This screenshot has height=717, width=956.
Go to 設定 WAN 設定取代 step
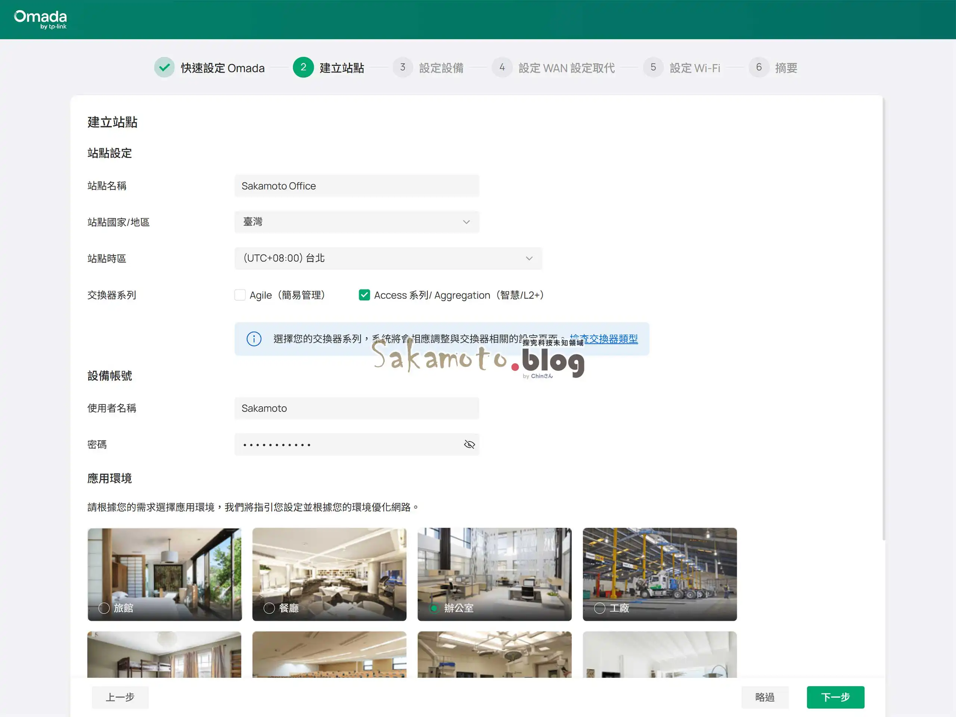pos(566,68)
